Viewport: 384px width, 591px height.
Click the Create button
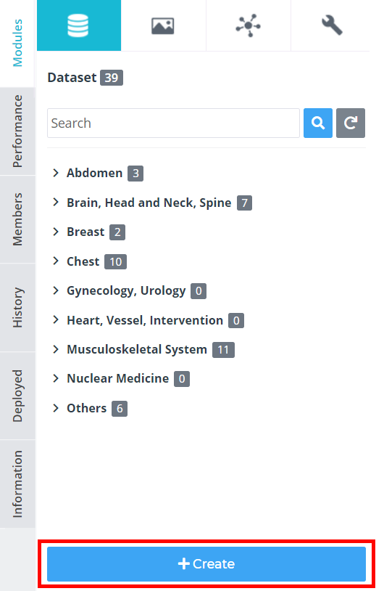(x=206, y=564)
